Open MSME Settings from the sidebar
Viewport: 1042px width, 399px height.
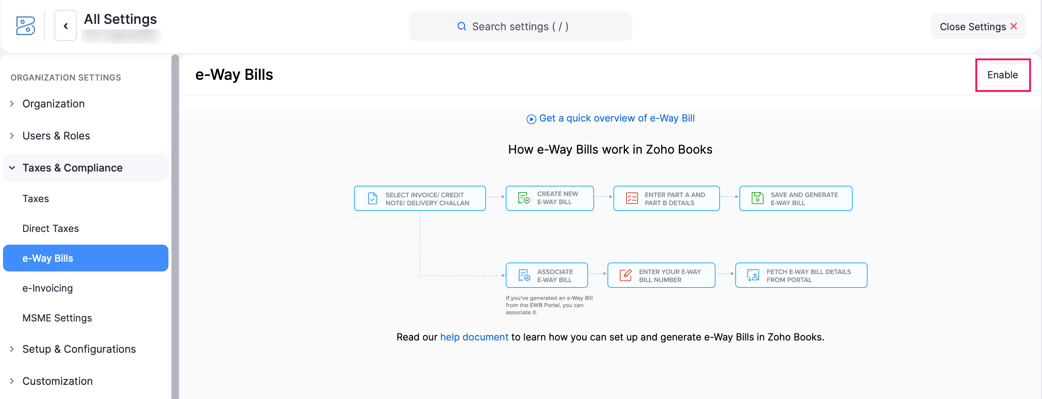(57, 318)
